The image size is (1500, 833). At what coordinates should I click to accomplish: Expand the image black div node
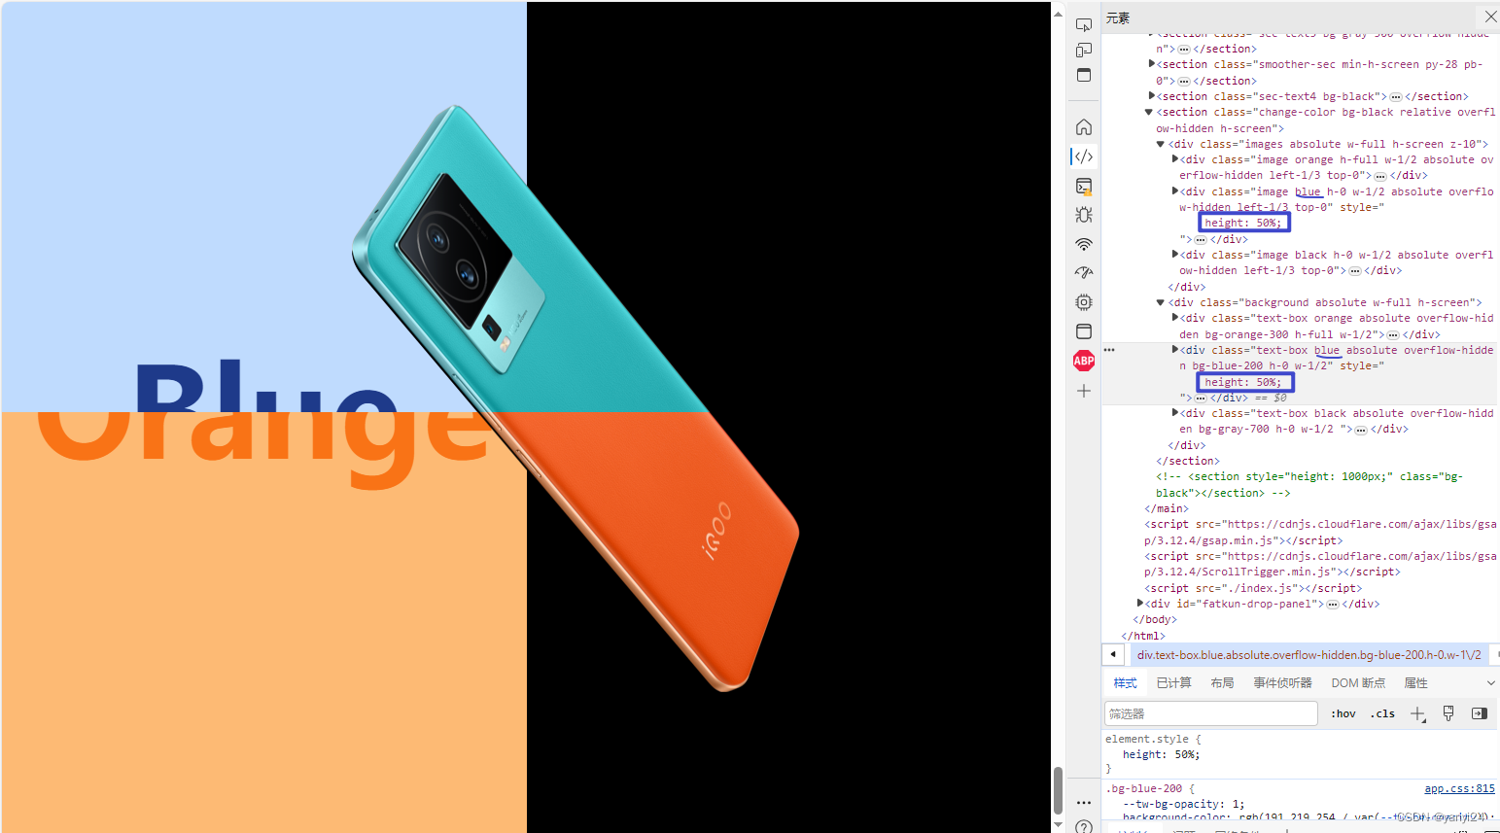pos(1175,255)
